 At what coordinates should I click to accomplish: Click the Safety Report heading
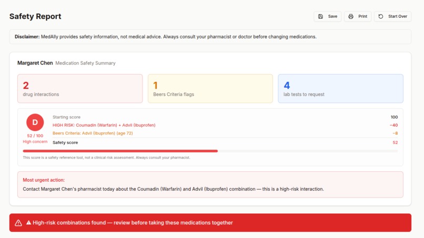click(x=35, y=16)
